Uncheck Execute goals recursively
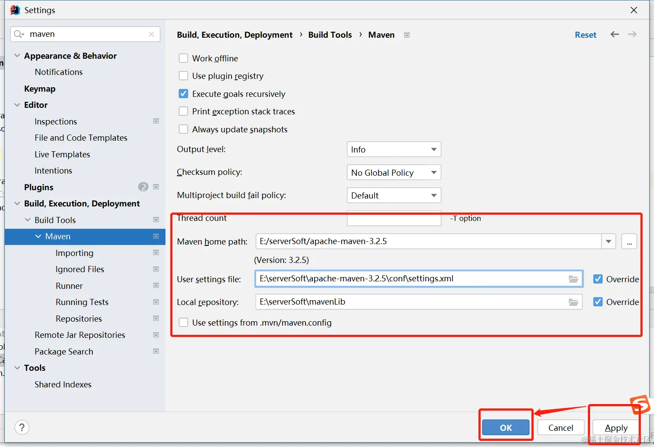 pyautogui.click(x=183, y=94)
